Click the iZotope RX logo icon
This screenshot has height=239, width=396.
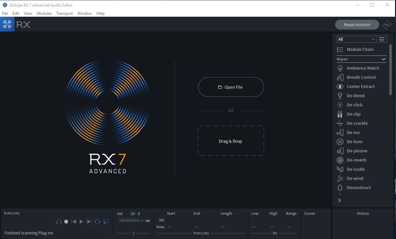[x=7, y=24]
